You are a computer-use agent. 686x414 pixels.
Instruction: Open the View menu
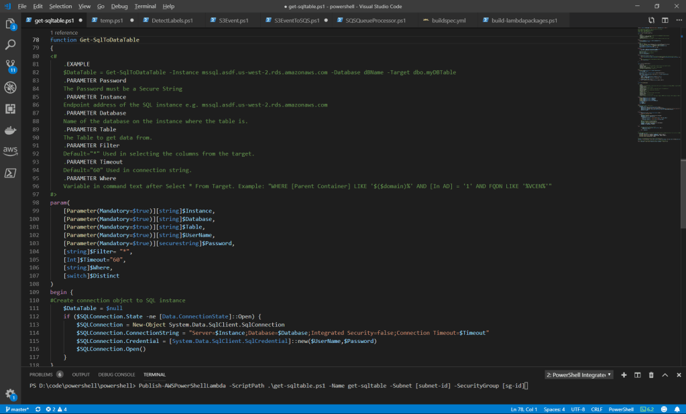click(x=84, y=6)
